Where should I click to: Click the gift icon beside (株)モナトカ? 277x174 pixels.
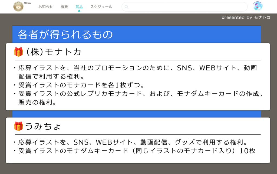tap(18, 52)
